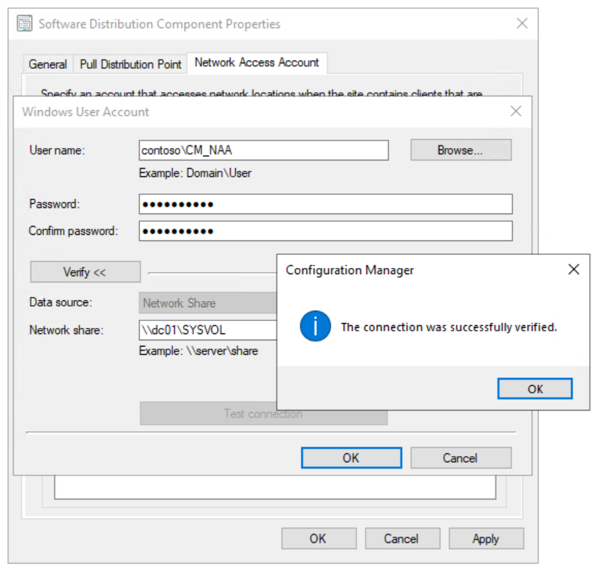Click OK in Windows User Account dialog

pyautogui.click(x=351, y=458)
